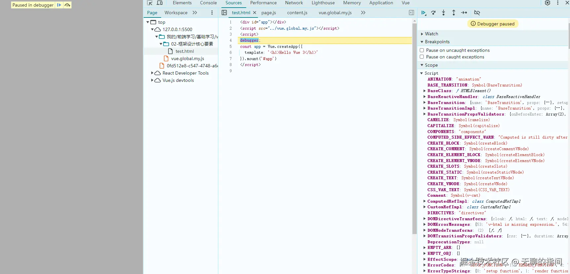570x274 pixels.
Task: Step over from the Paused in debugger overlay
Action: (67, 5)
